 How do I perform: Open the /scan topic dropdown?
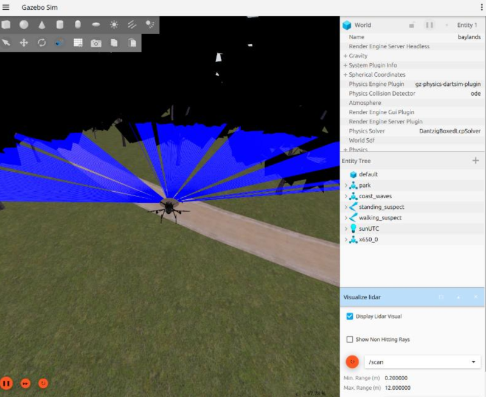click(423, 362)
